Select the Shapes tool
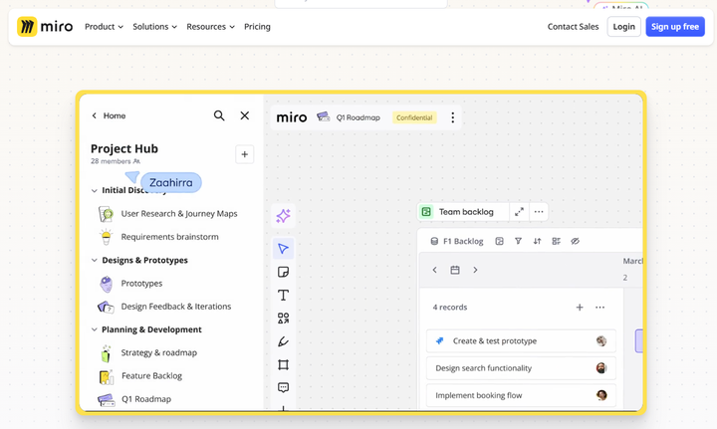This screenshot has width=717, height=429. [x=283, y=319]
